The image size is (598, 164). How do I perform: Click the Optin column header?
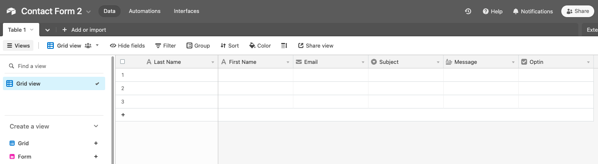[556, 62]
